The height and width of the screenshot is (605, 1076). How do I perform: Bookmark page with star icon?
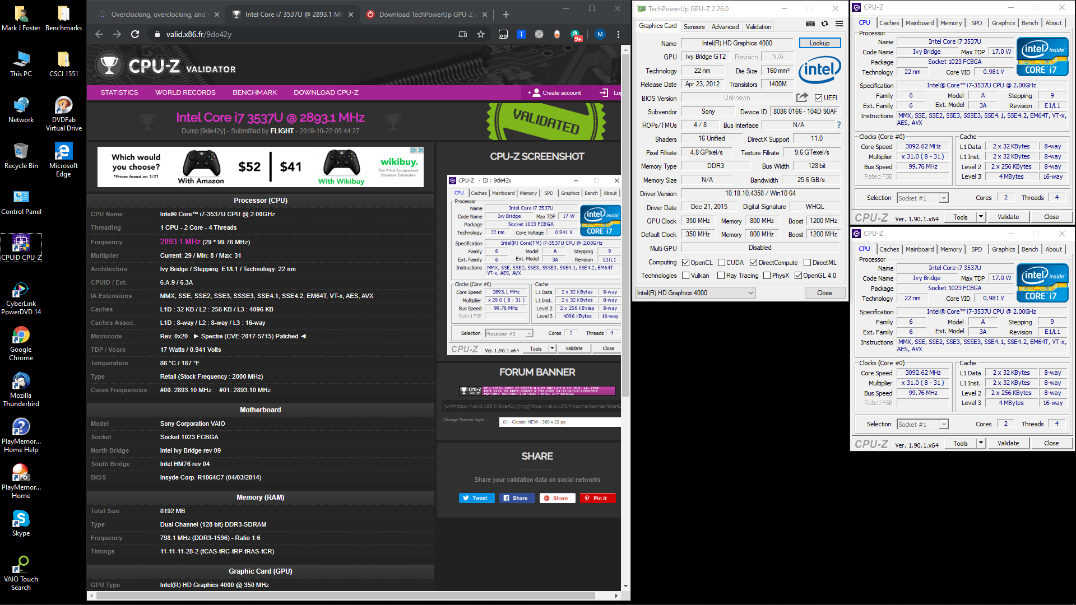pos(481,34)
